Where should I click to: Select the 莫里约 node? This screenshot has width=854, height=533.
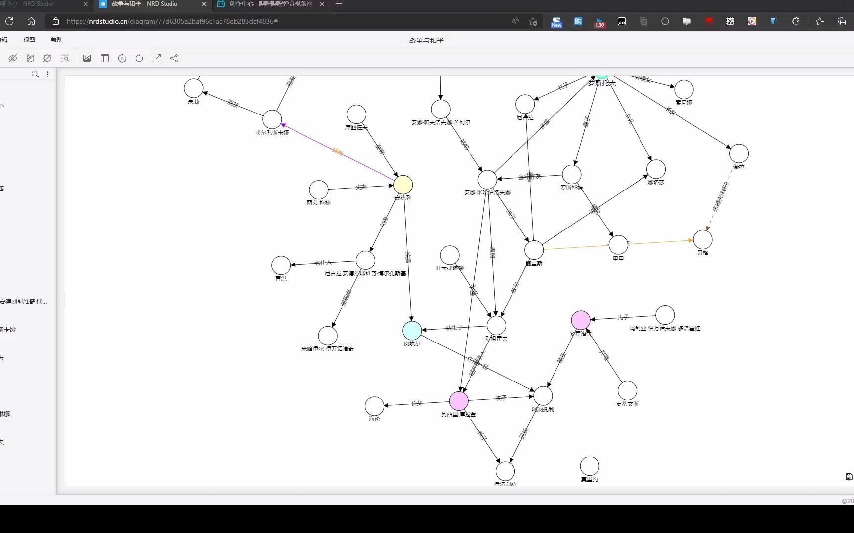click(590, 466)
